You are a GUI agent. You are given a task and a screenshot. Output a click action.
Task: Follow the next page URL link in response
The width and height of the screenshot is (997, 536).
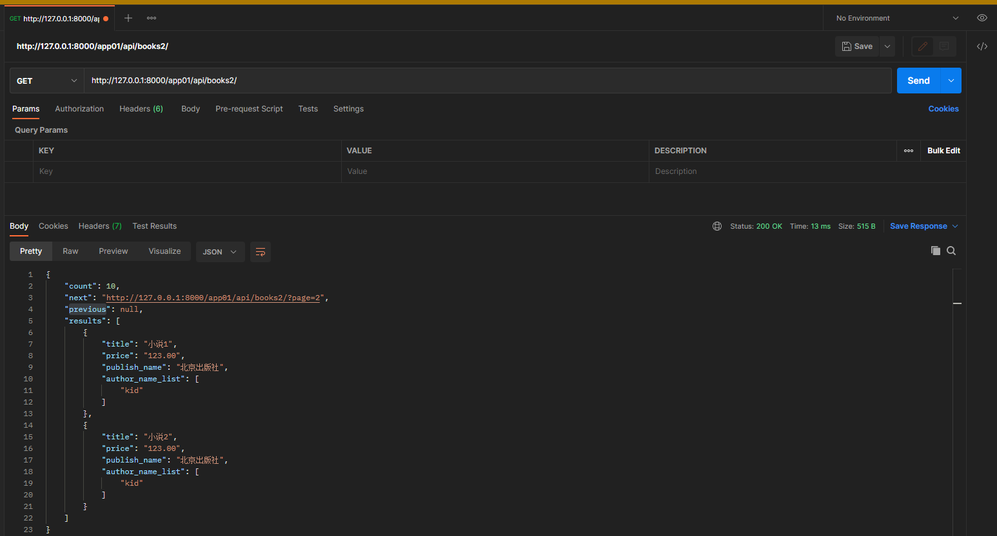pyautogui.click(x=213, y=298)
